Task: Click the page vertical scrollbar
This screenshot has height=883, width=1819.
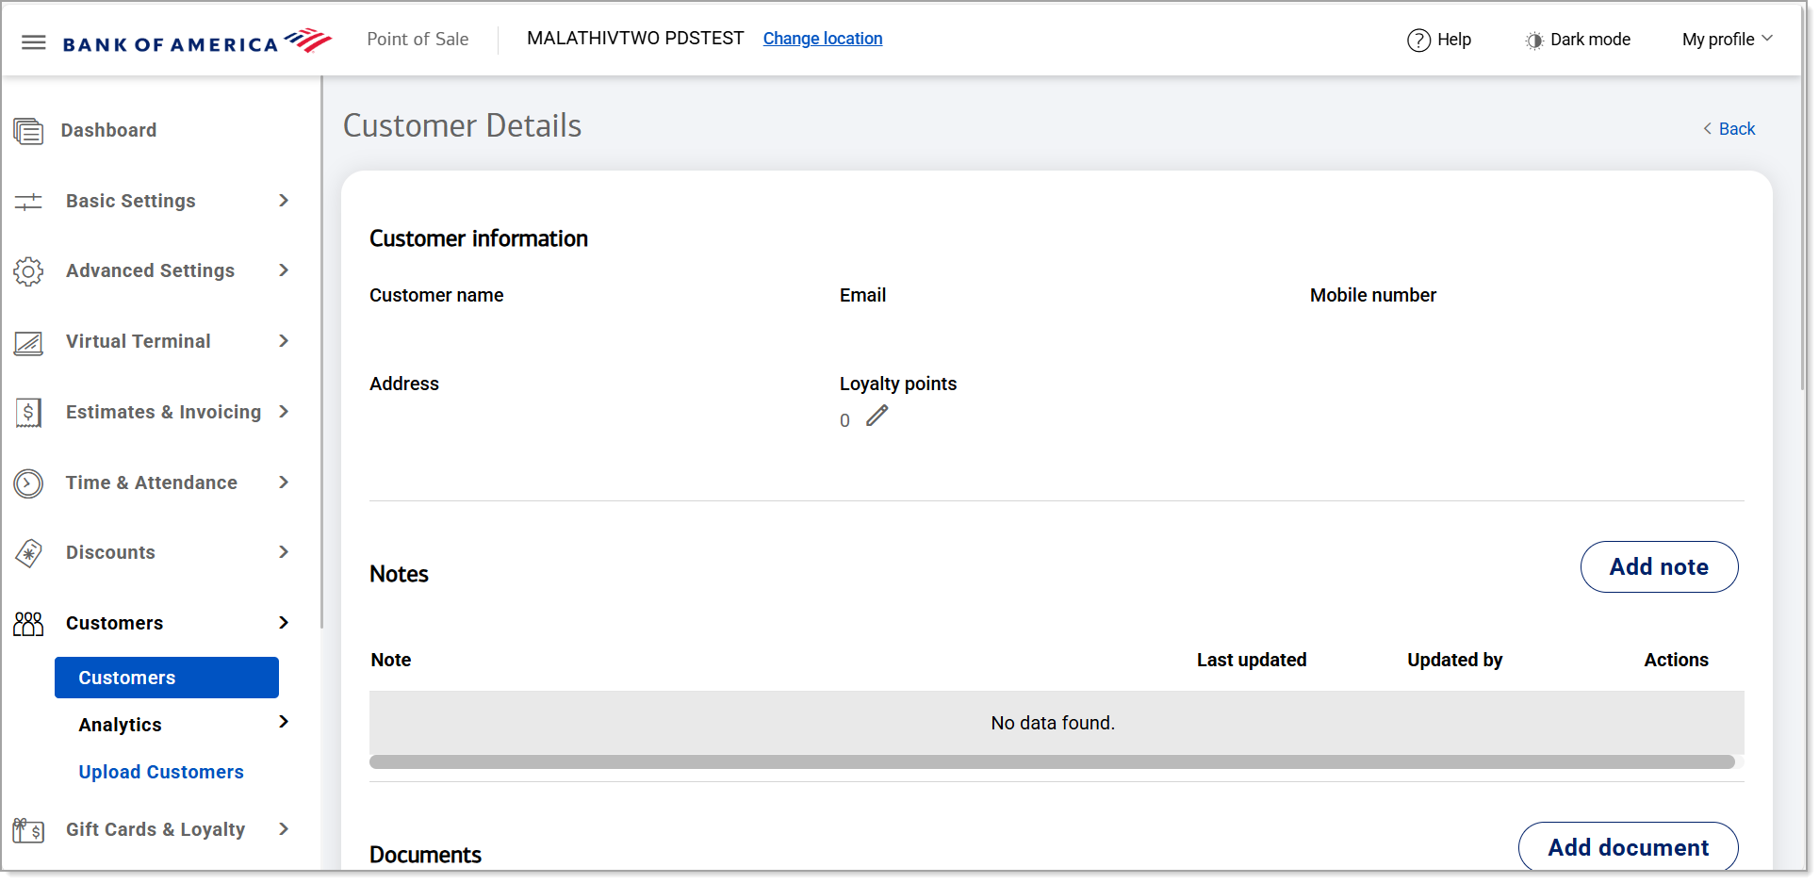Action: pos(1802,236)
